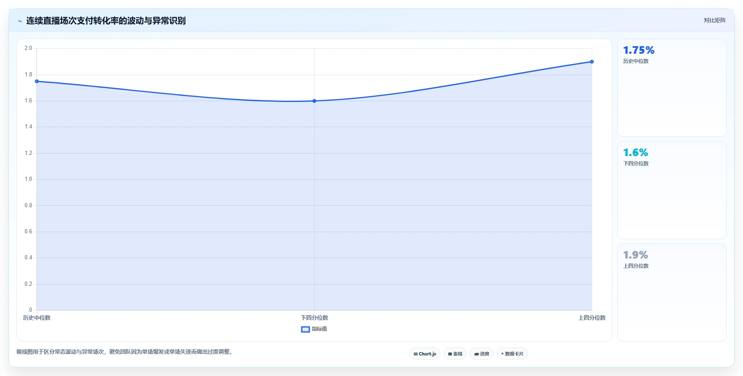Select the 1.75% 历史中位数 stat card
Screen dimensions: 743x376
[672, 88]
